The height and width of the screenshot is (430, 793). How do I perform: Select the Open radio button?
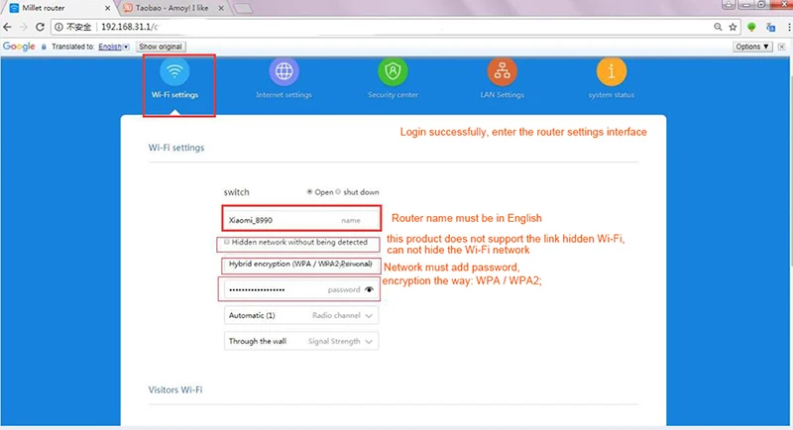coord(309,192)
